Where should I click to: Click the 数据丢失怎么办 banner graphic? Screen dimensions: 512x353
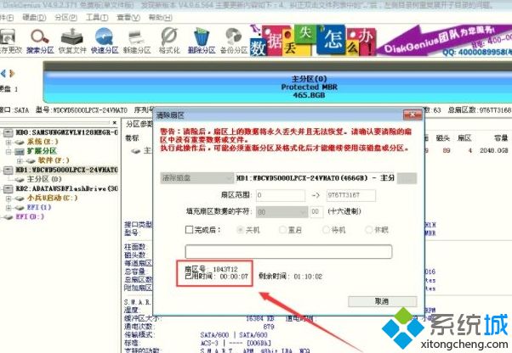313,41
